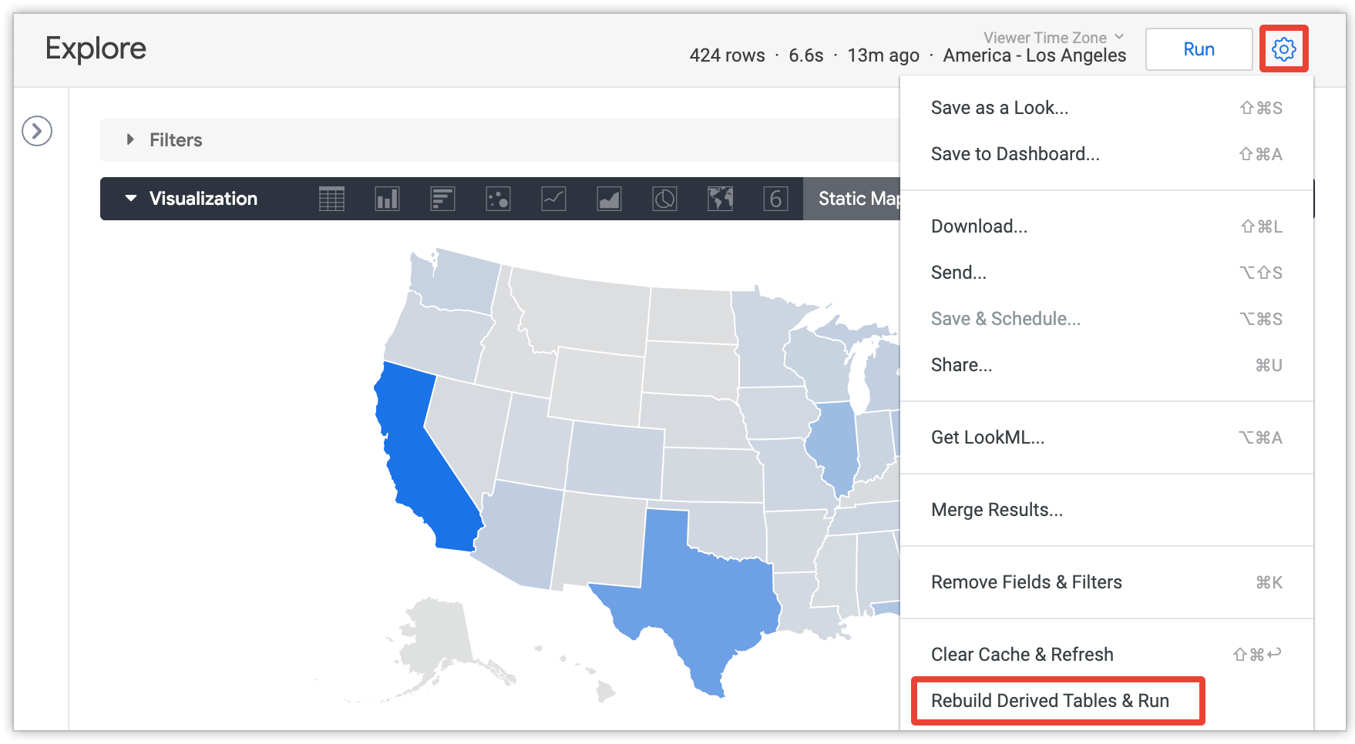This screenshot has height=744, width=1355.
Task: Select the Column chart visualization
Action: (x=387, y=199)
